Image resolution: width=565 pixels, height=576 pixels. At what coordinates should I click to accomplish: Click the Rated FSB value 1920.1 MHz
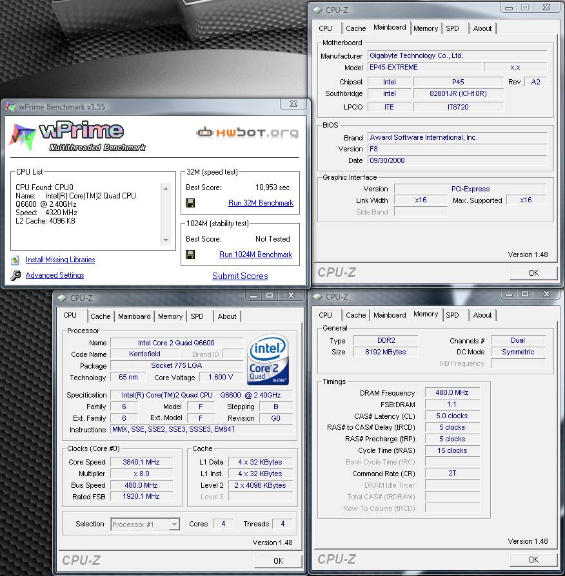coord(141,496)
